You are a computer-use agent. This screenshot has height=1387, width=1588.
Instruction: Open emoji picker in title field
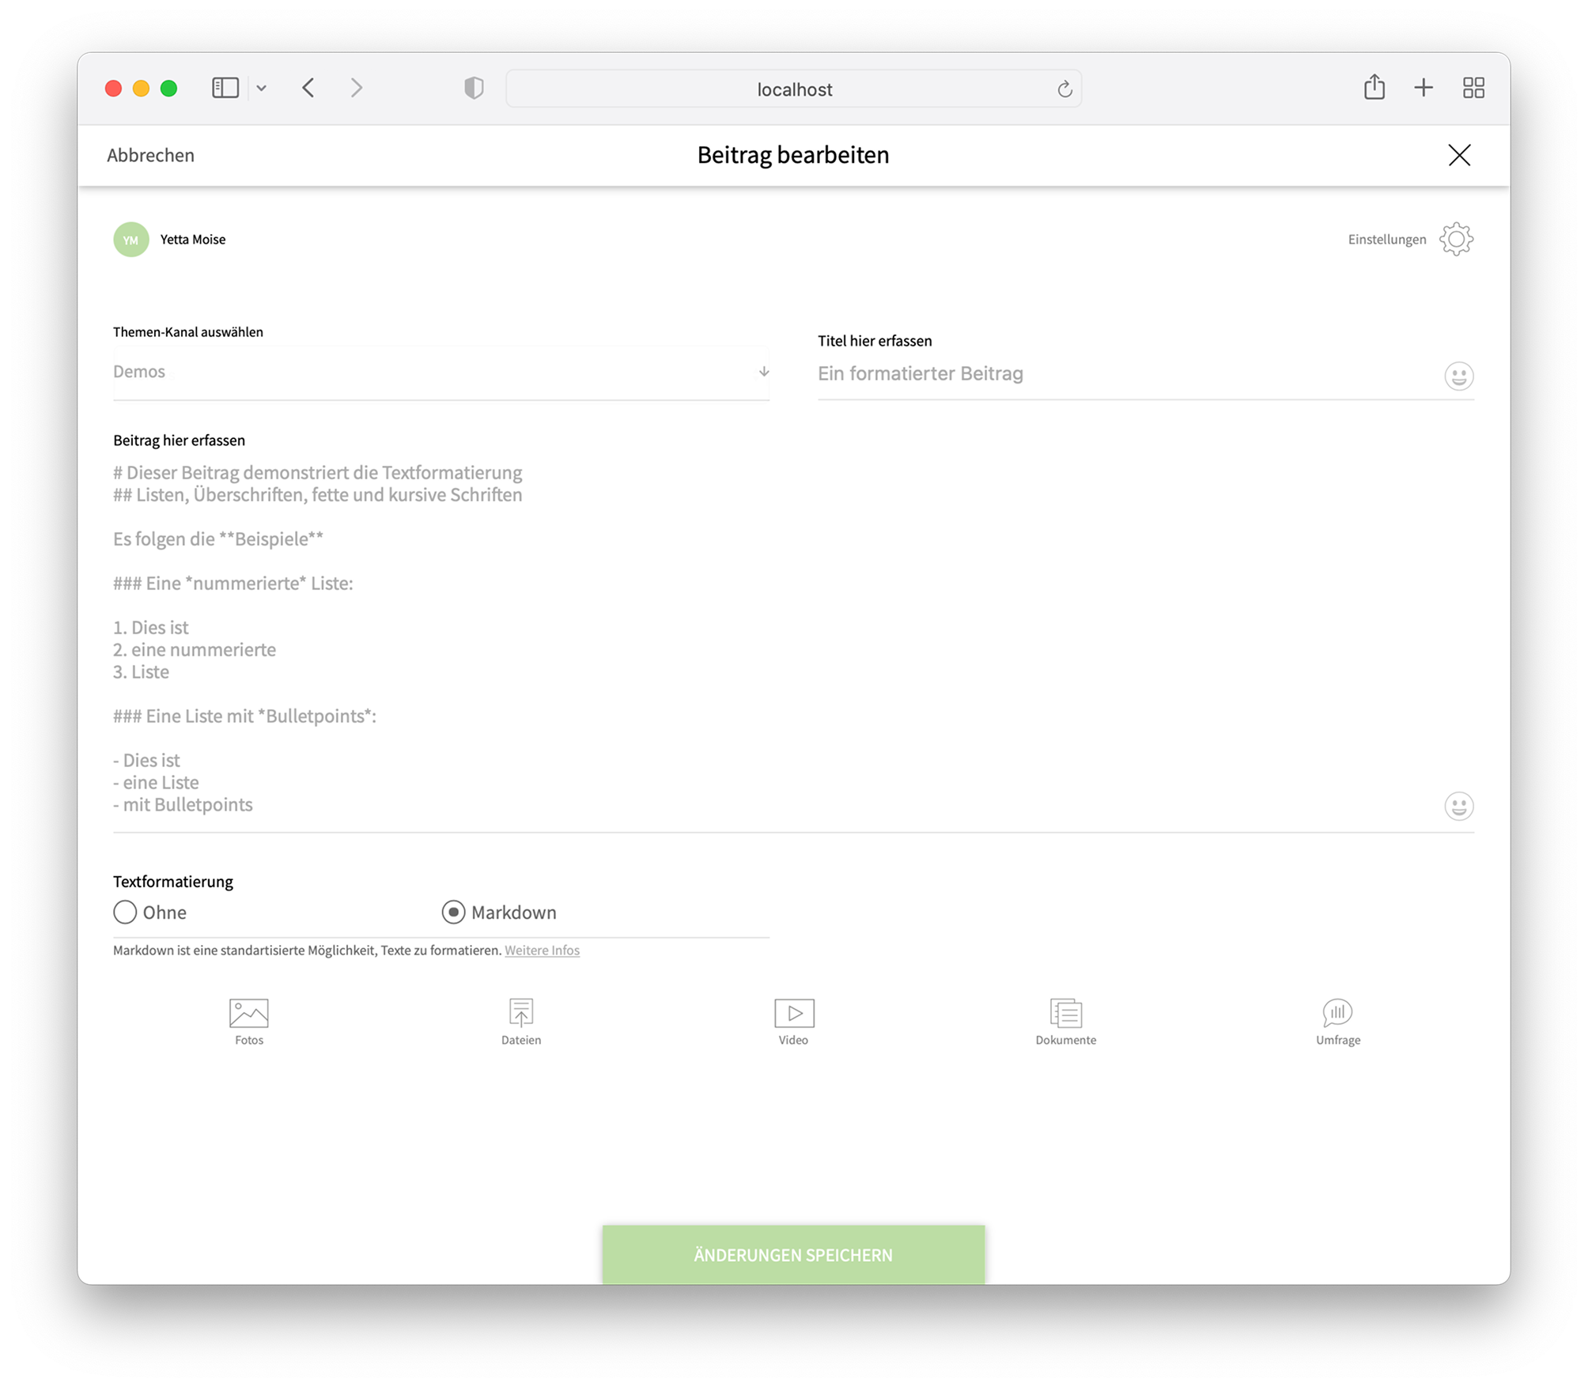1458,376
